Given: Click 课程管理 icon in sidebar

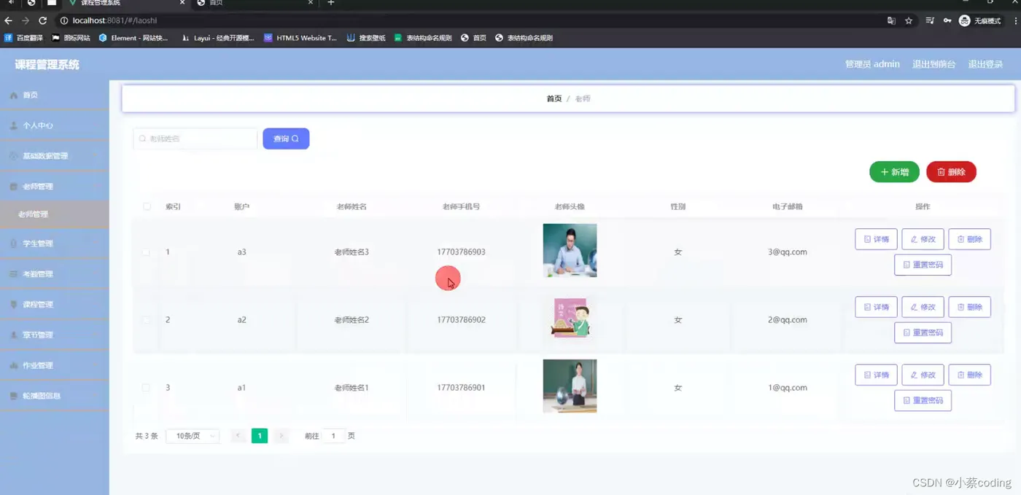Looking at the screenshot, I should coord(14,305).
